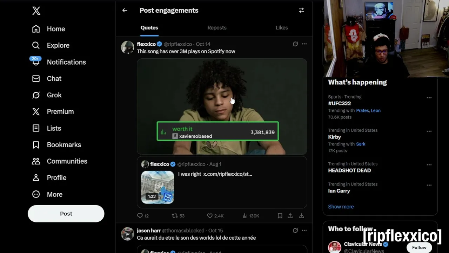Screen dimensions: 449x253
Task: Click Grok icon on jason harr's post
Action: 295,231
